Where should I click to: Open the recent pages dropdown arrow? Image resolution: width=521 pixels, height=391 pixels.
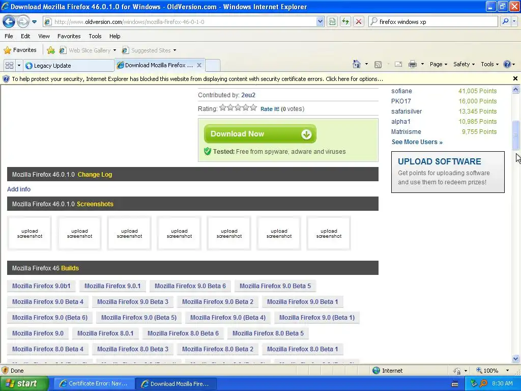pyautogui.click(x=34, y=22)
